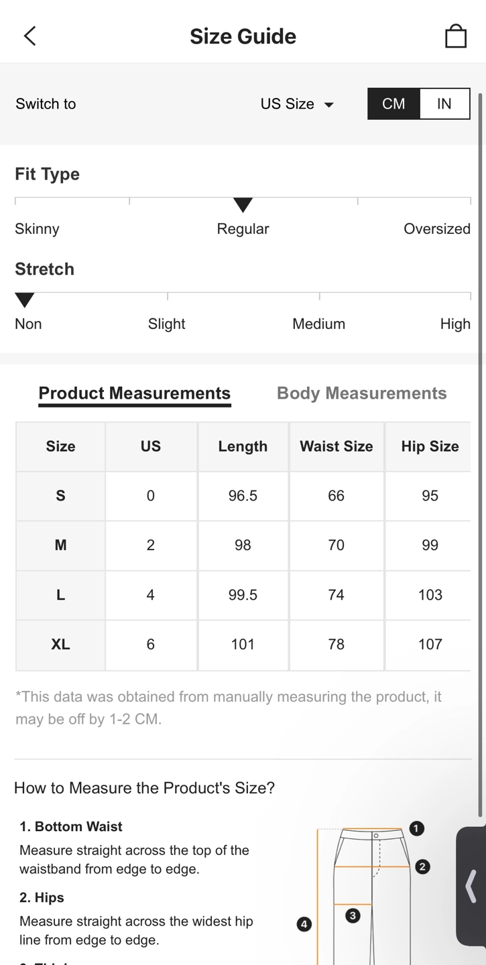Click the vertical scrollbar on right edge

[x=481, y=456]
